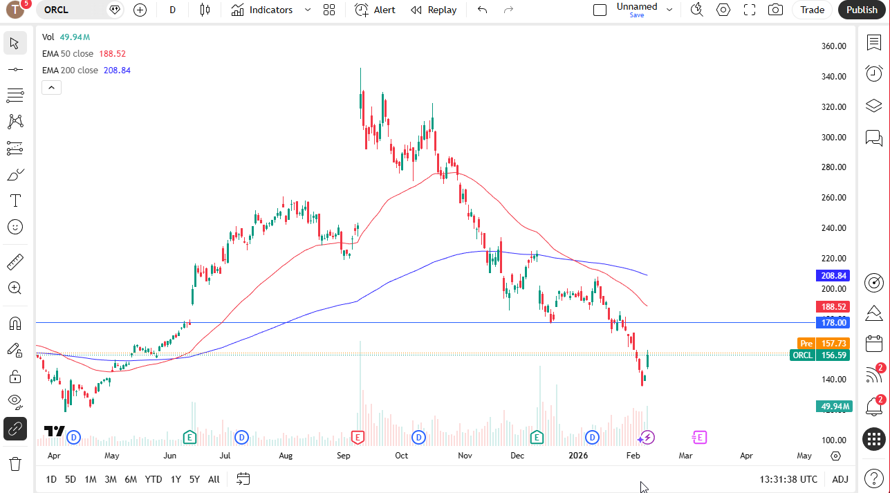Redo the last action
The height and width of the screenshot is (493, 890).
click(508, 10)
